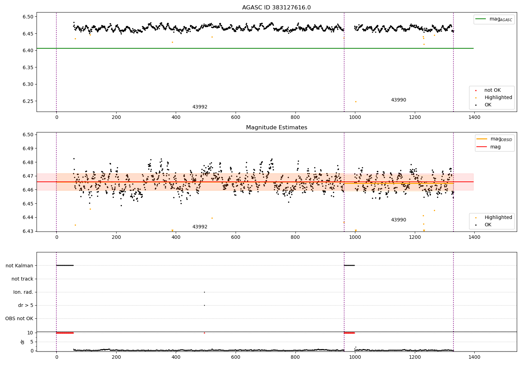Click the 'dr' y-axis label
This screenshot has height=365, width=522.
[23, 342]
